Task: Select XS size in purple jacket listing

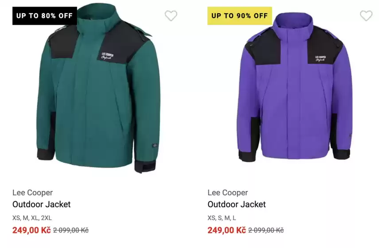Action: pyautogui.click(x=211, y=218)
